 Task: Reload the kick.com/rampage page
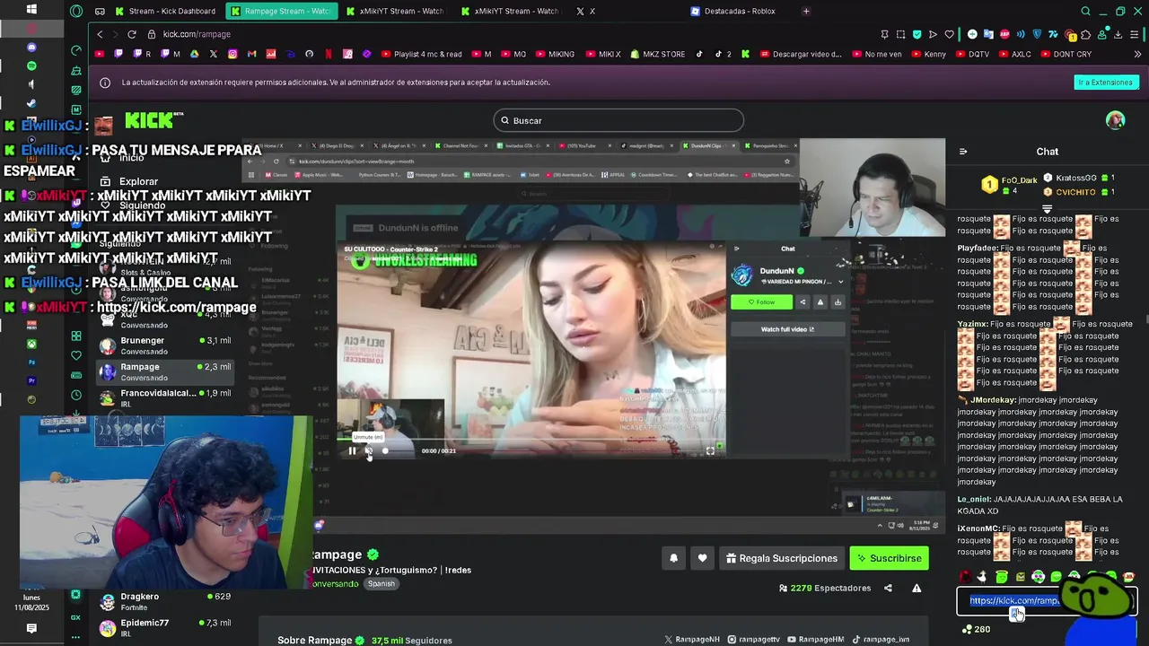pyautogui.click(x=131, y=34)
